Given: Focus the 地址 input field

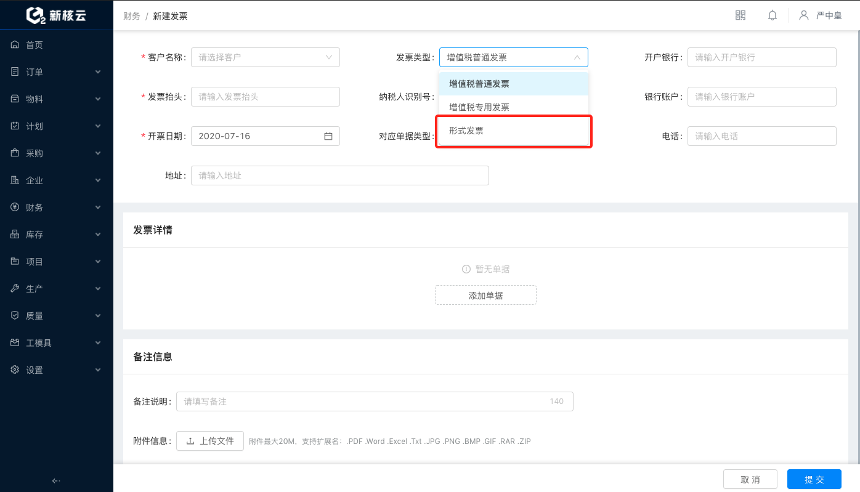Looking at the screenshot, I should 340,175.
